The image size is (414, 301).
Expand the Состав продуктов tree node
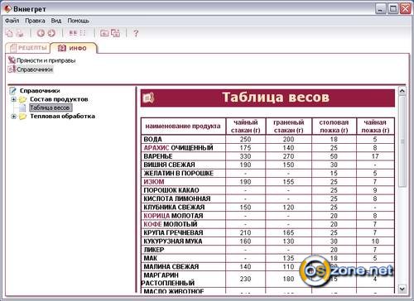coord(13,99)
